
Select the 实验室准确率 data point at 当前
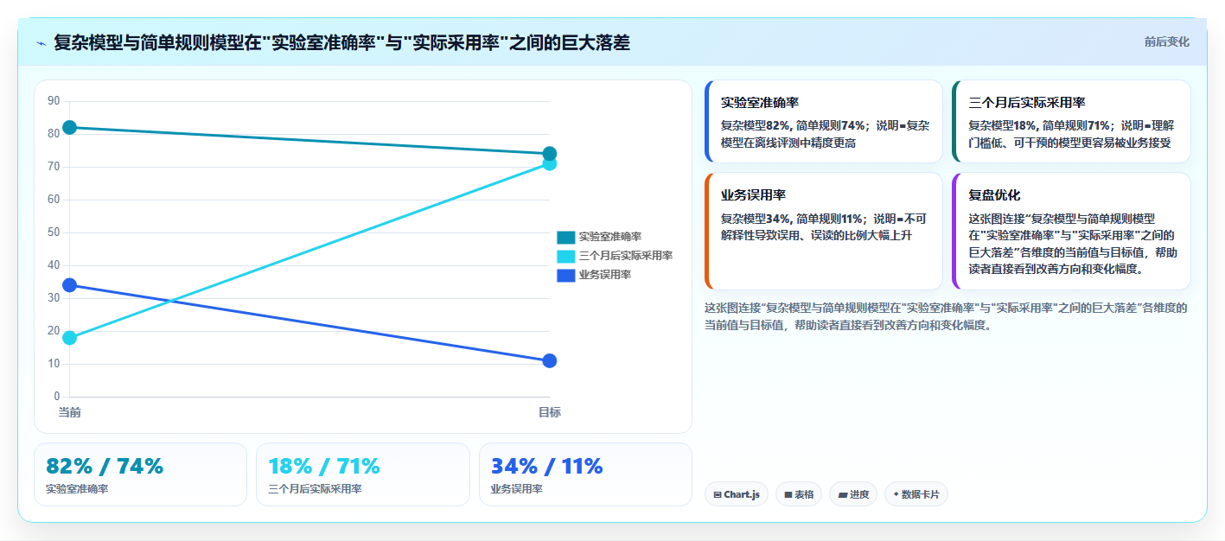[70, 128]
